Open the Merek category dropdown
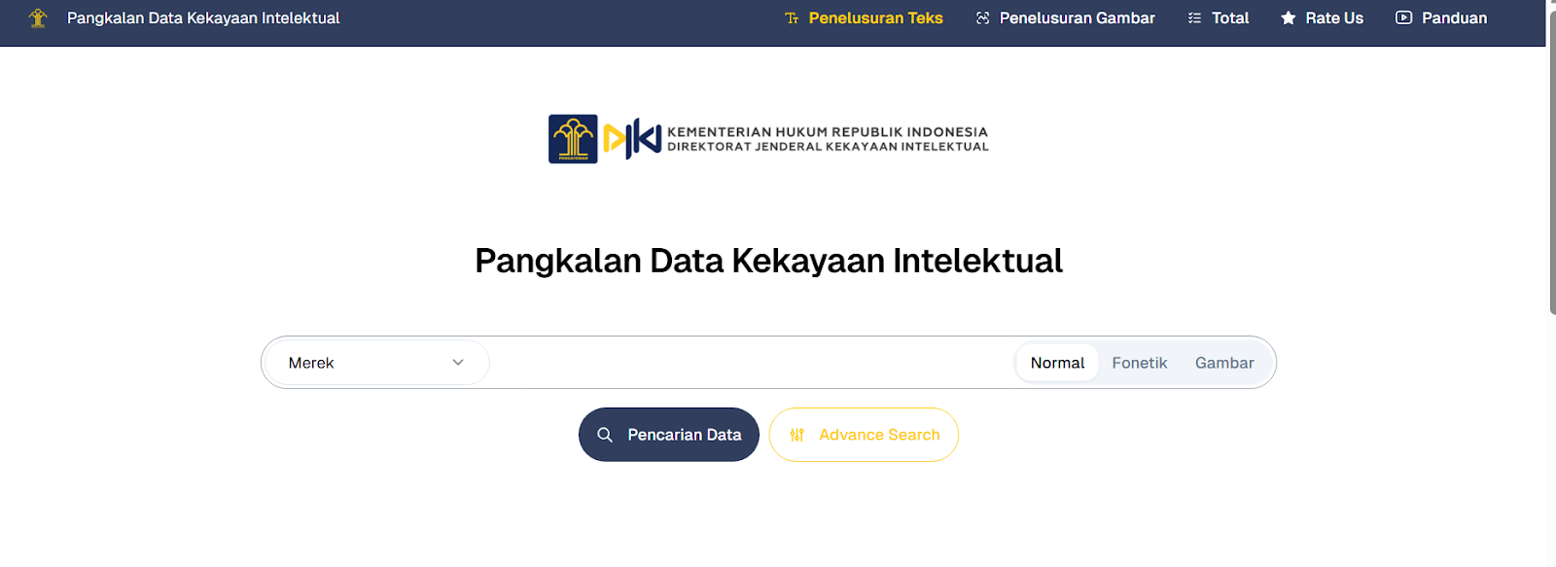1556x567 pixels. tap(375, 363)
